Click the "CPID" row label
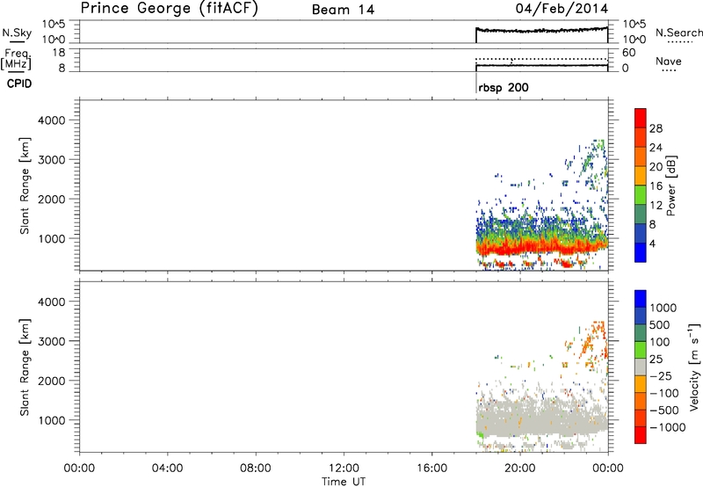 pyautogui.click(x=19, y=84)
